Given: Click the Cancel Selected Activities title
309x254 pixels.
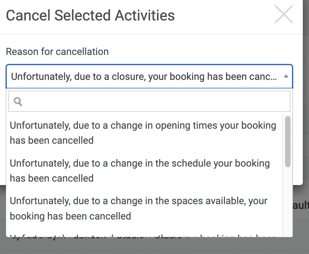Looking at the screenshot, I should (90, 15).
